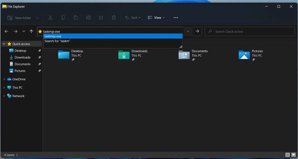Click the Share icon in toolbar

101,17
